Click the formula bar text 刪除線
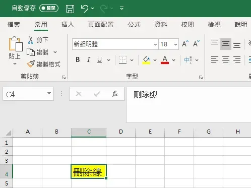 pos(146,95)
